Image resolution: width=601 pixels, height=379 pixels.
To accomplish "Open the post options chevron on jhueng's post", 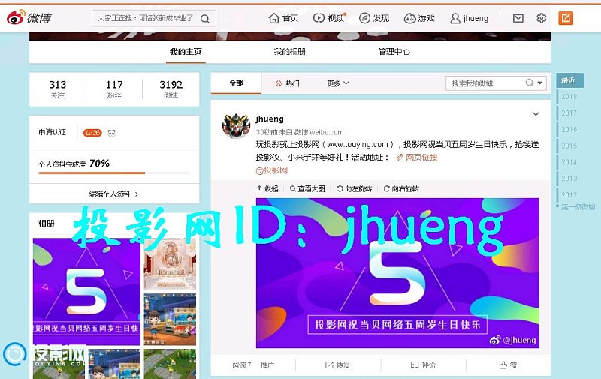I will click(536, 114).
